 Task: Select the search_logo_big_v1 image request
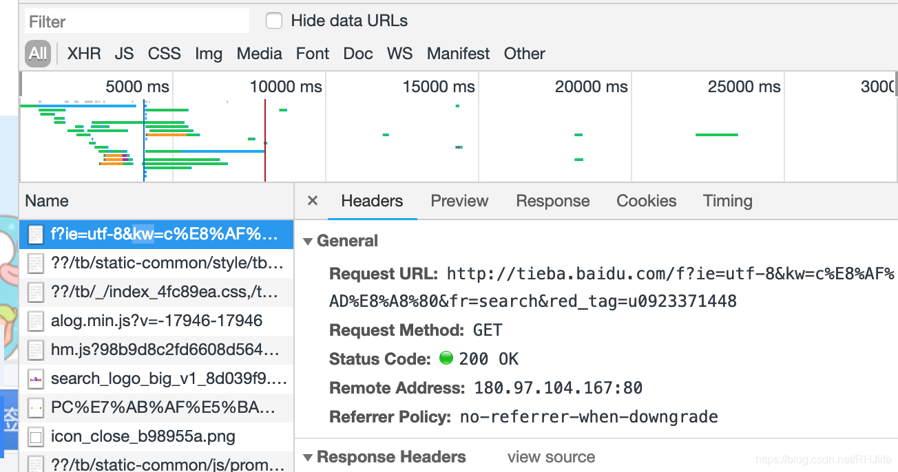tap(156, 378)
